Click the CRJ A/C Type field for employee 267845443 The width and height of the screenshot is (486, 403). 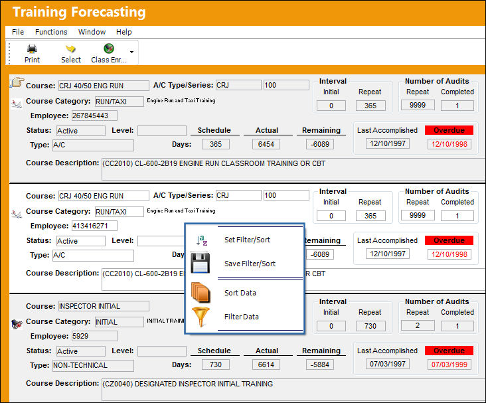[x=238, y=85]
